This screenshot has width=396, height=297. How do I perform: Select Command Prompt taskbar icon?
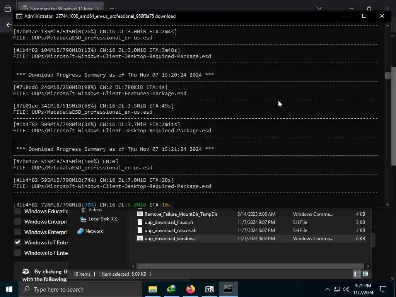[228, 289]
